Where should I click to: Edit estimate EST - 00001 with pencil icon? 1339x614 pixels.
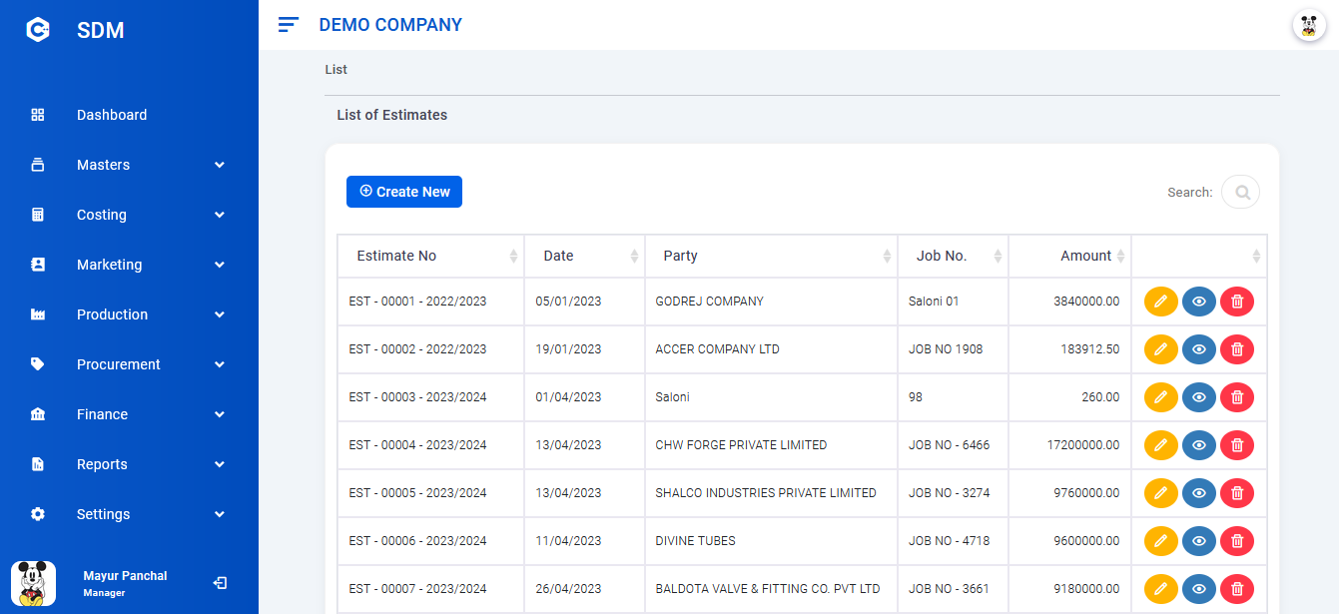pos(1160,302)
